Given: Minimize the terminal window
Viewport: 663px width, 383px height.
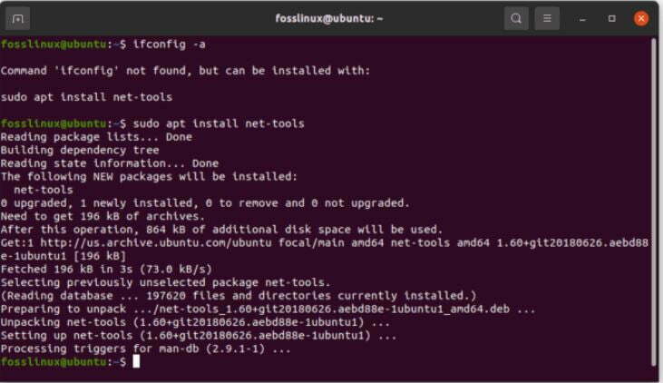Looking at the screenshot, I should (582, 19).
